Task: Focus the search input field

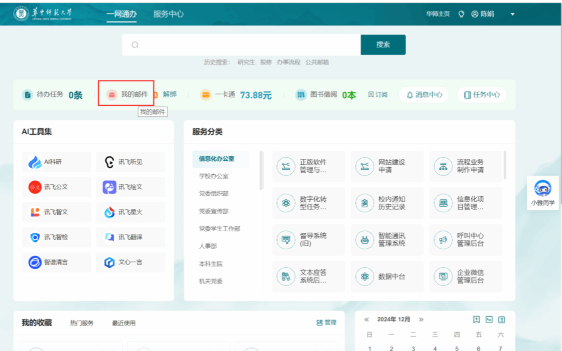Action: click(x=241, y=45)
